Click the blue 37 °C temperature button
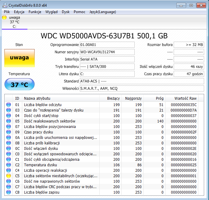 [x=19, y=84]
